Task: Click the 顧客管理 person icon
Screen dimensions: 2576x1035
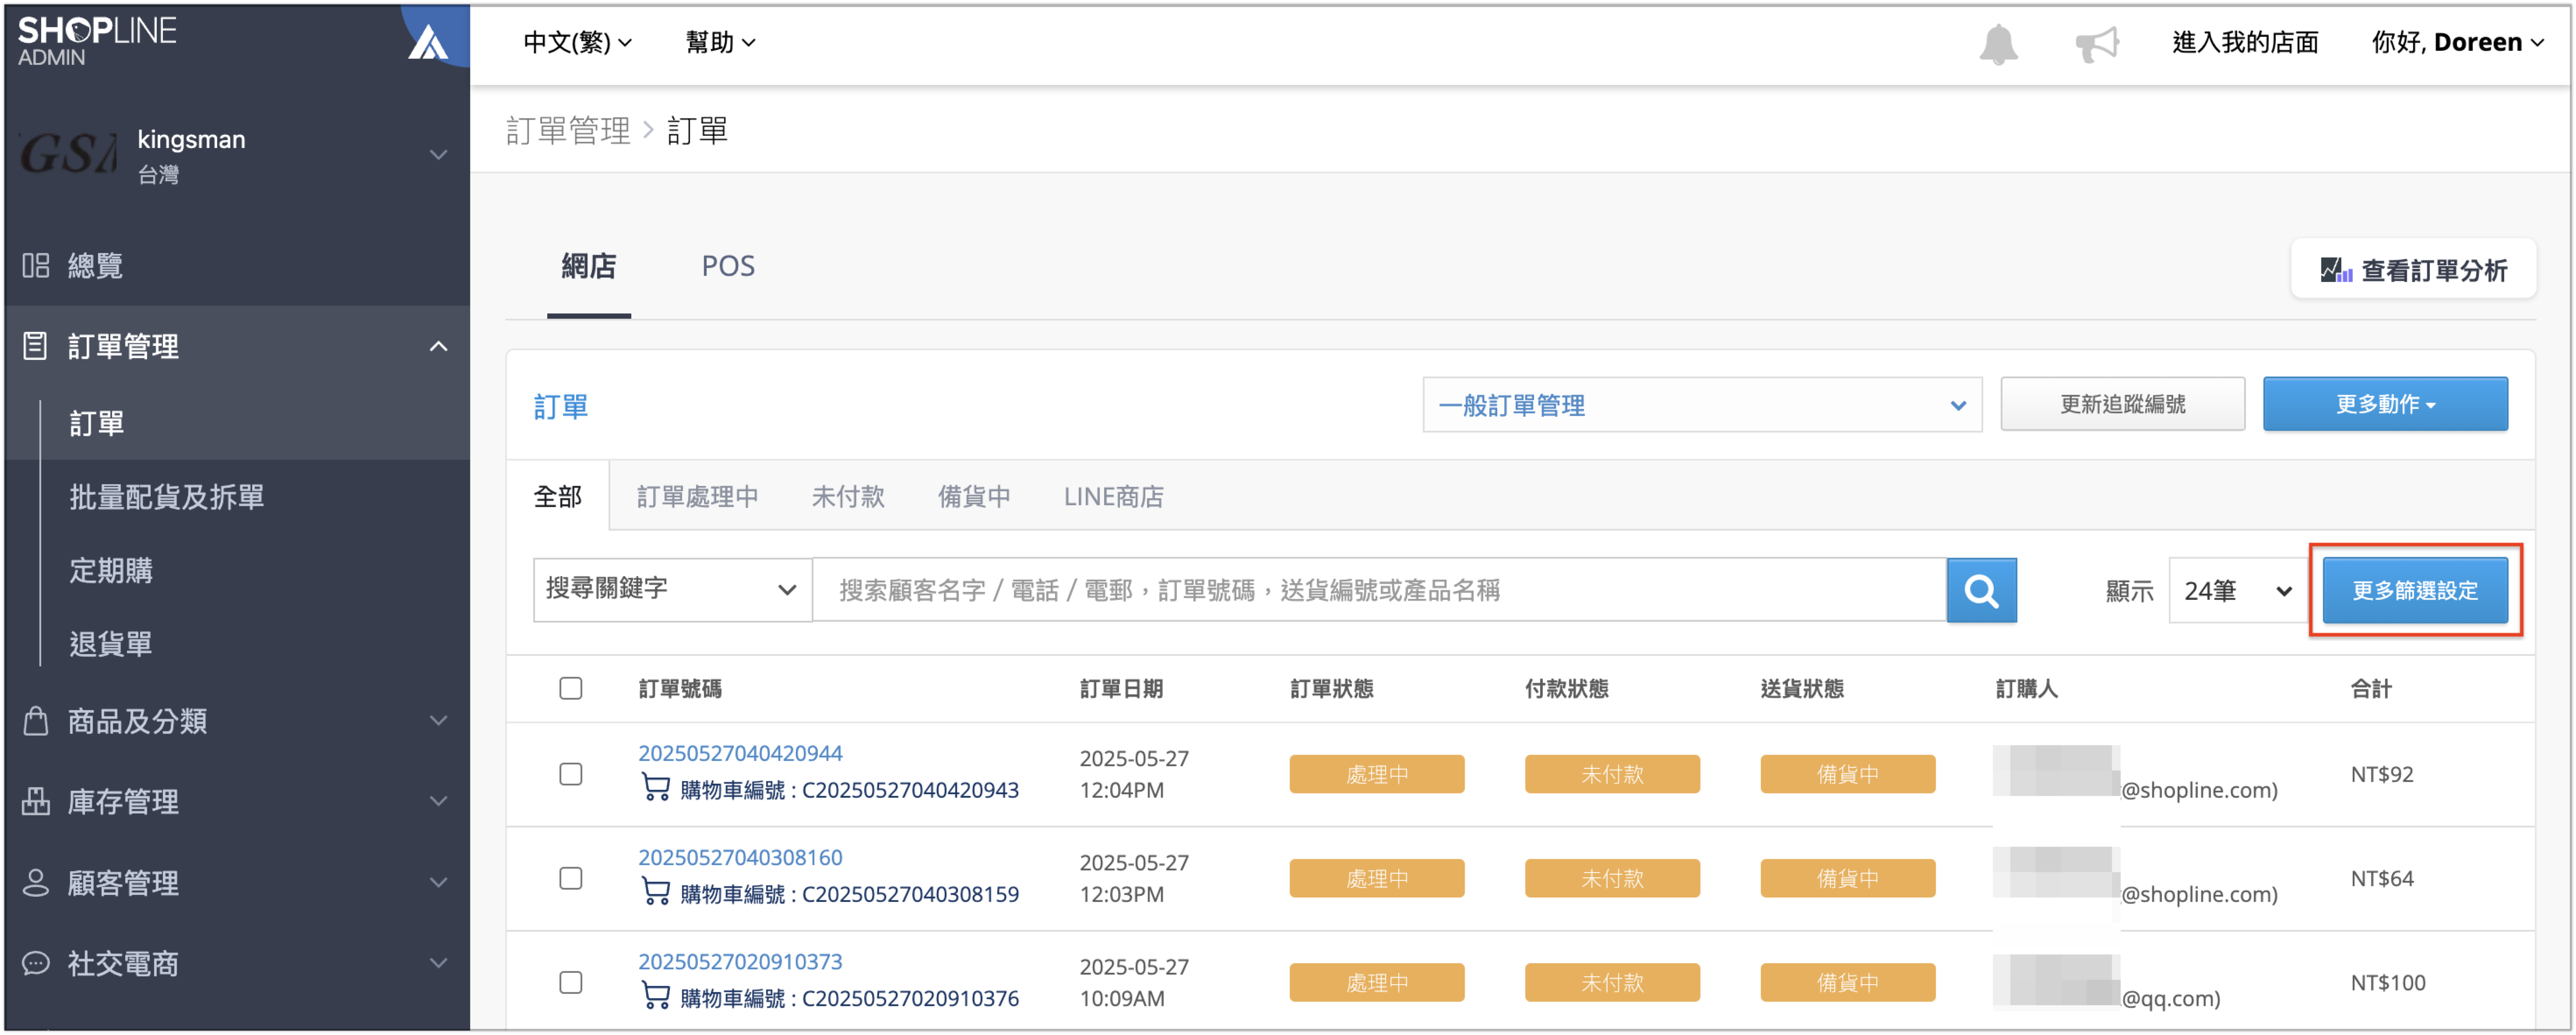Action: [36, 882]
